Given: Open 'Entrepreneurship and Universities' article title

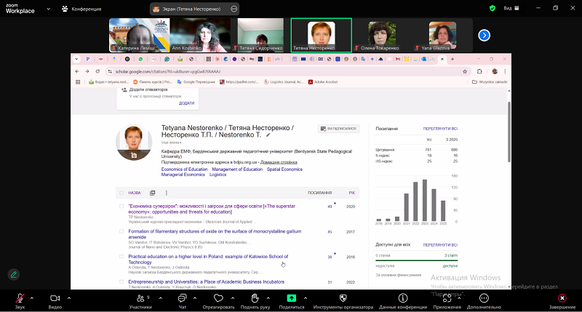Looking at the screenshot, I should point(206,282).
